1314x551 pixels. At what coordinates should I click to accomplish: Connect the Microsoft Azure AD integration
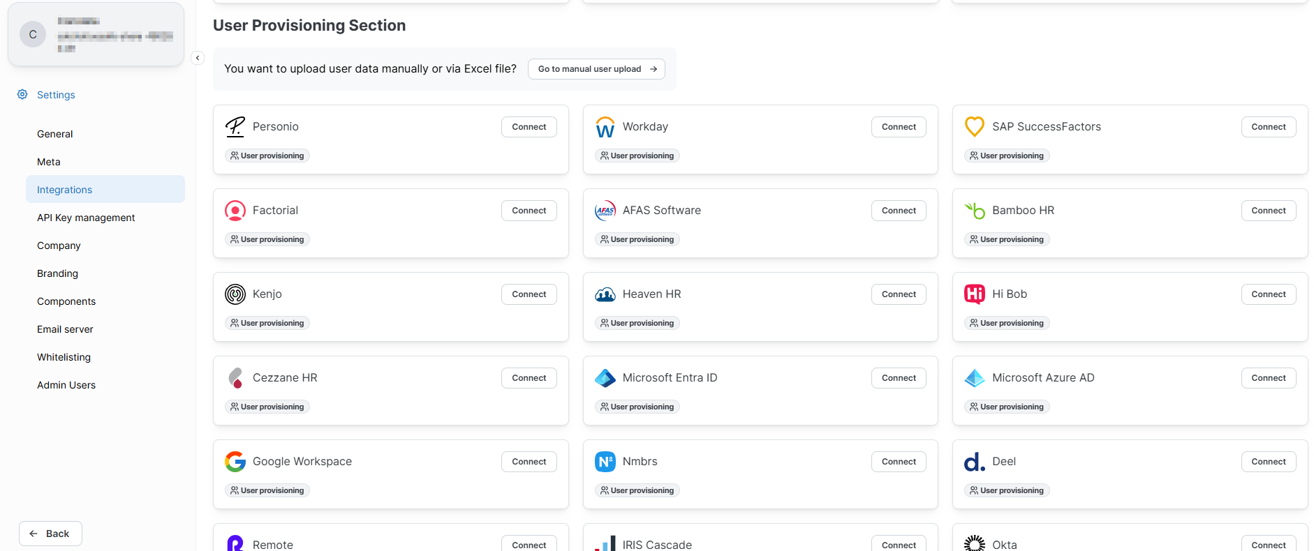point(1268,378)
